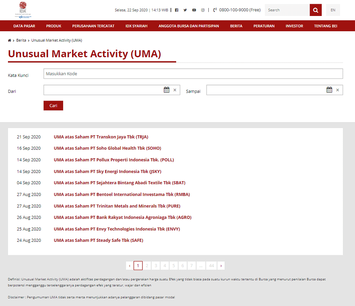Click the home icon in breadcrumb
Viewport: 355px width, 306px height.
click(x=9, y=40)
